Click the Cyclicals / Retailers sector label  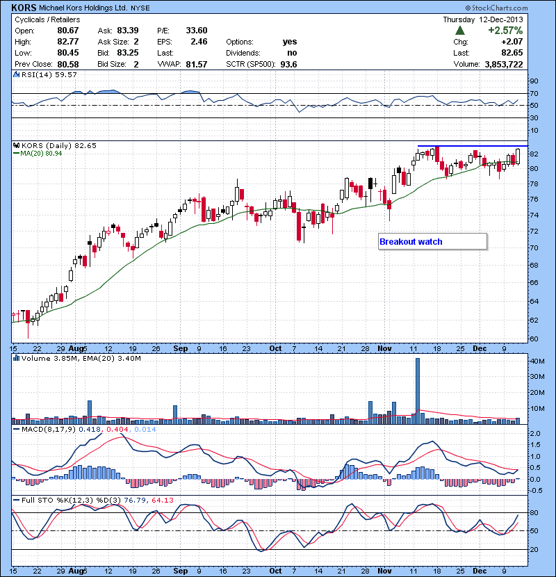click(47, 20)
